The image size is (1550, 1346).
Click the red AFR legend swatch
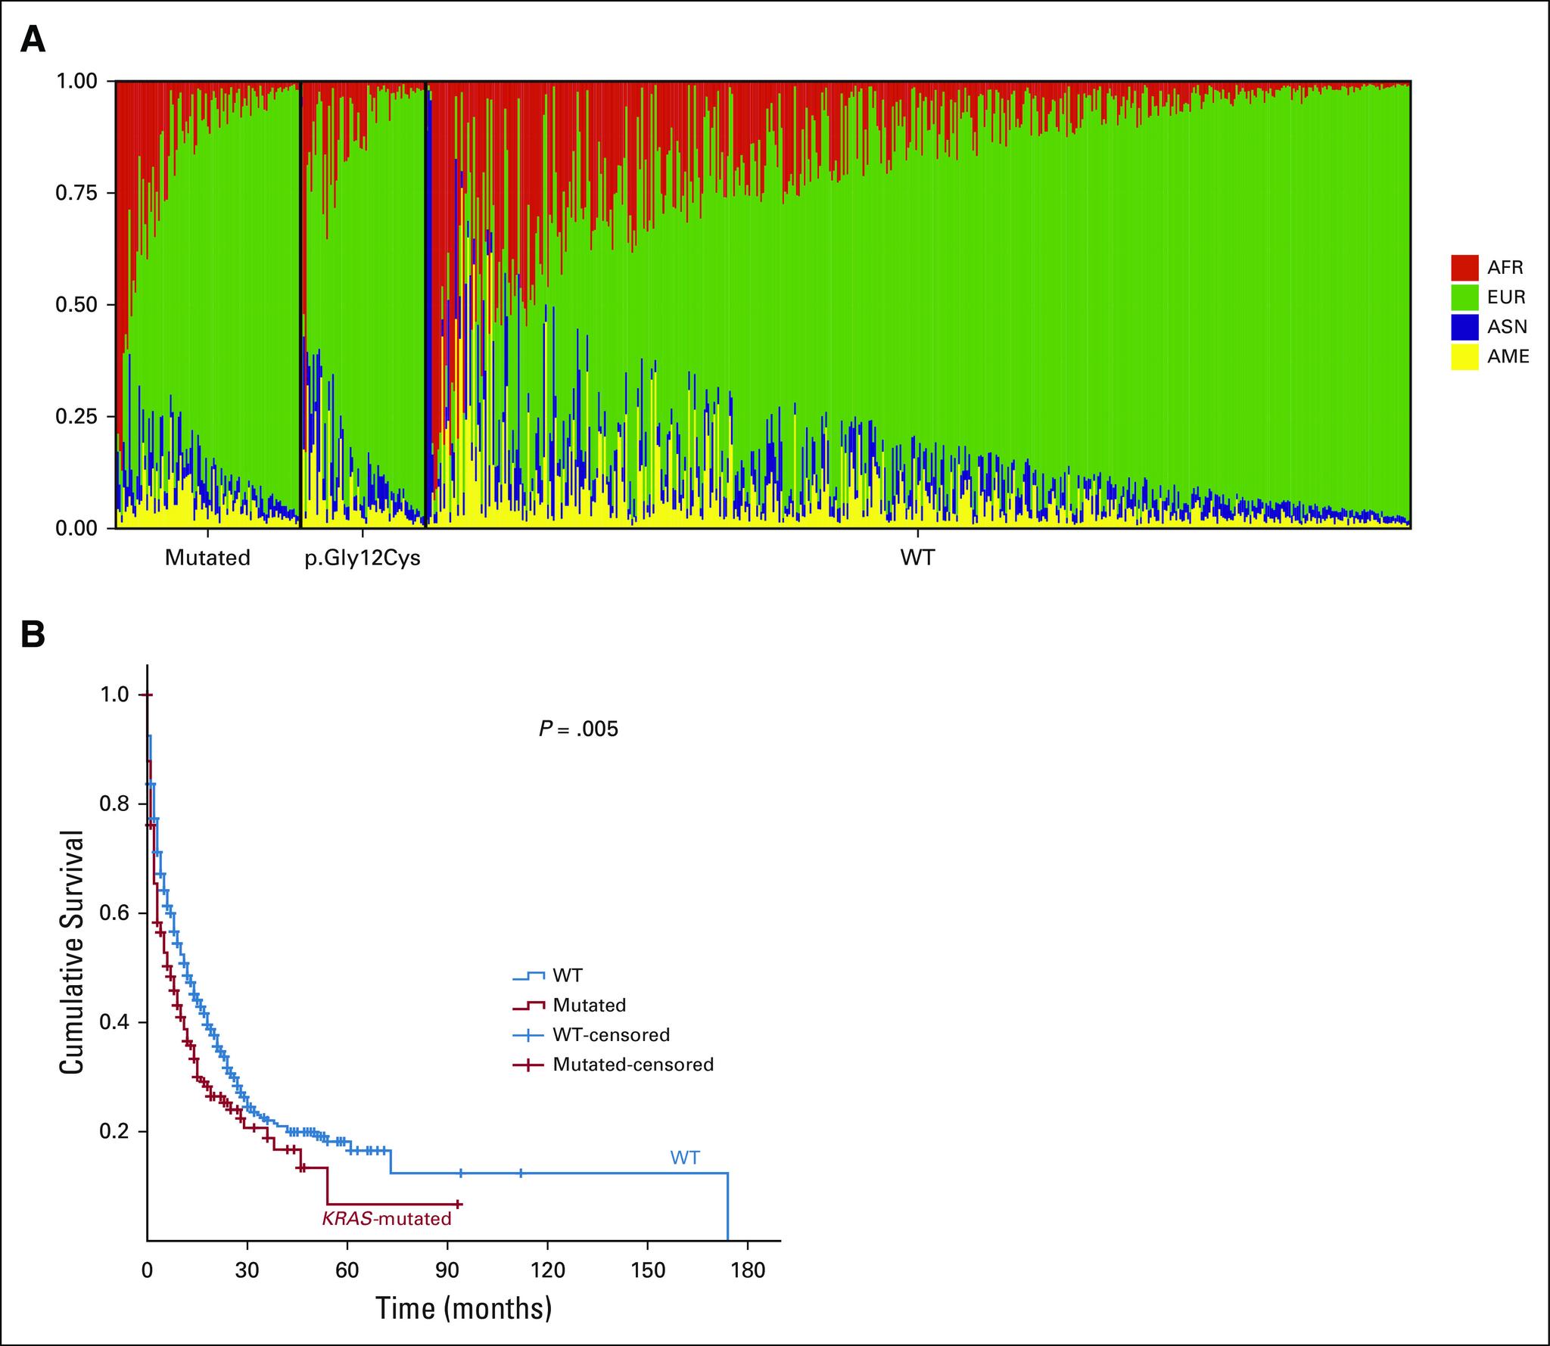click(1464, 267)
